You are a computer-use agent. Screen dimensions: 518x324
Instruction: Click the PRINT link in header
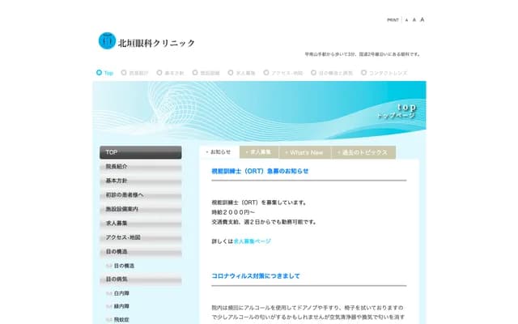pyautogui.click(x=393, y=20)
